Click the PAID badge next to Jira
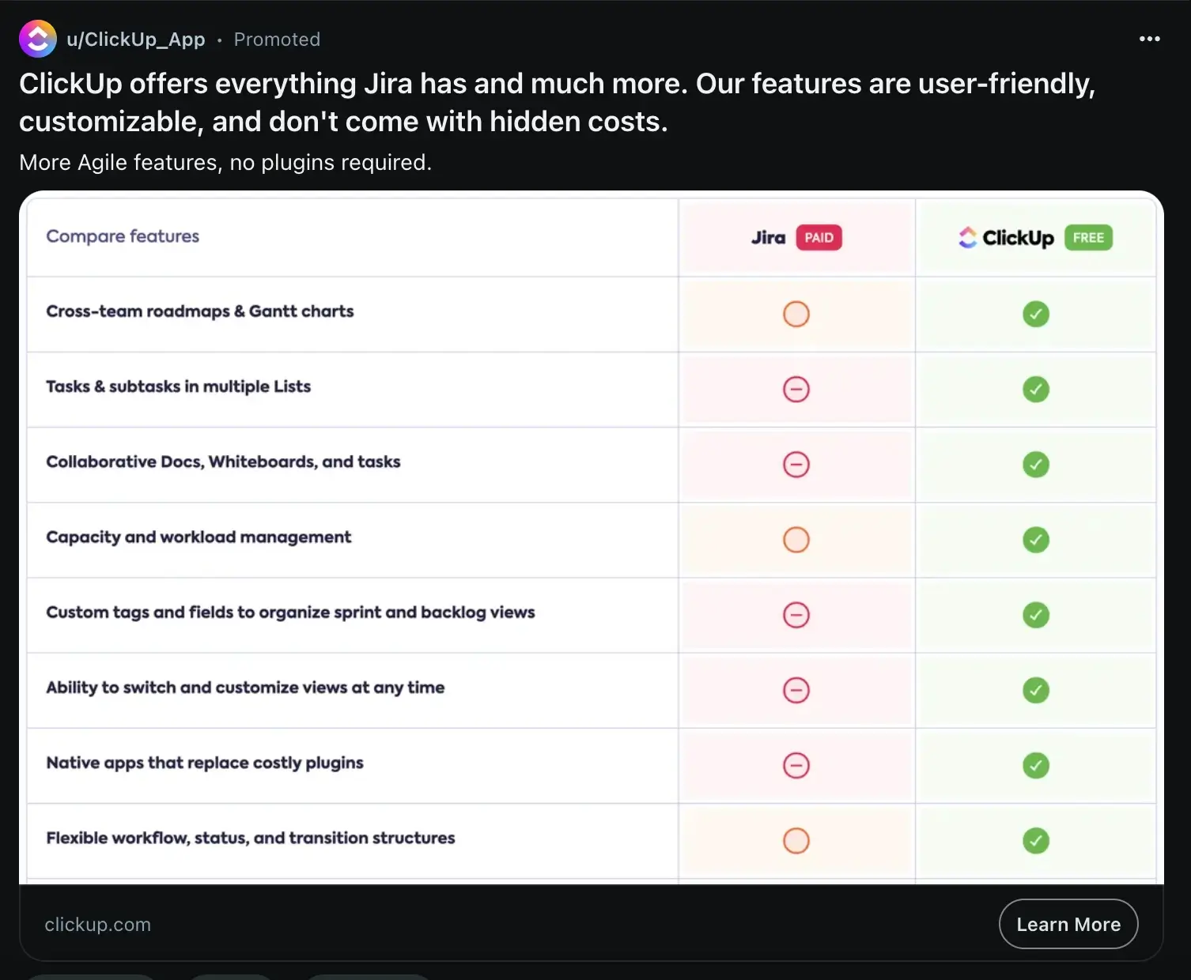The width and height of the screenshot is (1191, 980). click(x=819, y=237)
